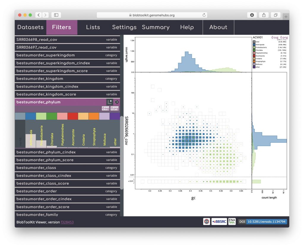
Task: Click the Safari share icon
Action: 264,15
